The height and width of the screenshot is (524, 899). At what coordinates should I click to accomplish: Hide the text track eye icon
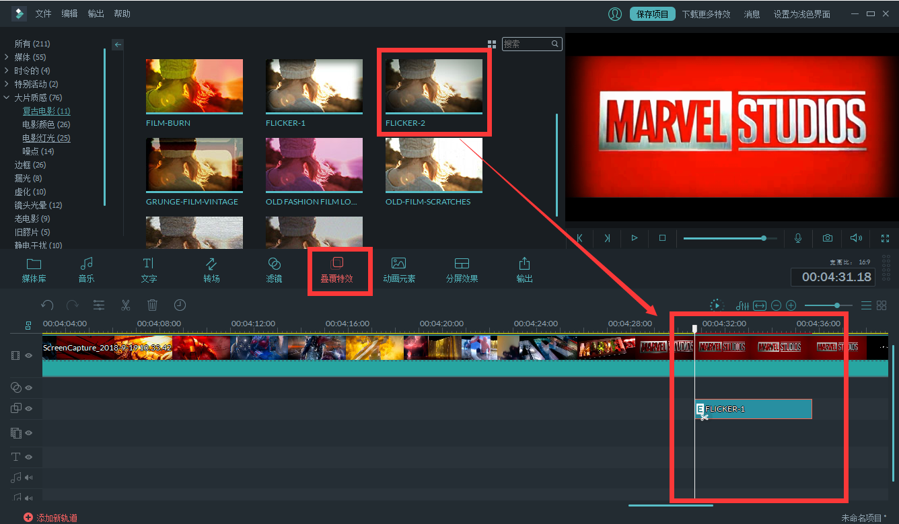(x=29, y=457)
